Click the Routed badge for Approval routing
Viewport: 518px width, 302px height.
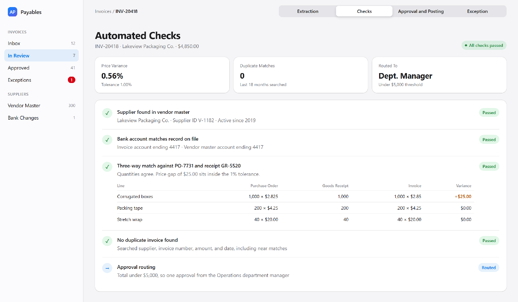click(489, 268)
